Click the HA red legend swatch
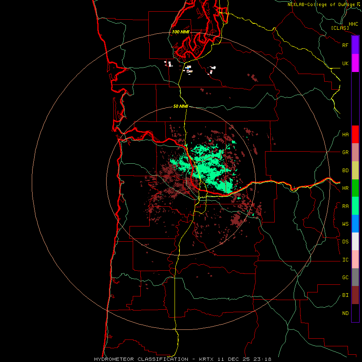 355,134
